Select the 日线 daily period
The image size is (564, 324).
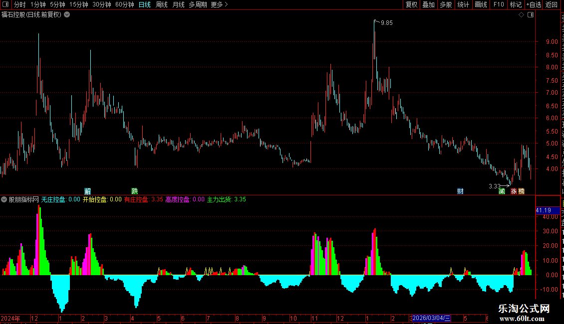145,4
